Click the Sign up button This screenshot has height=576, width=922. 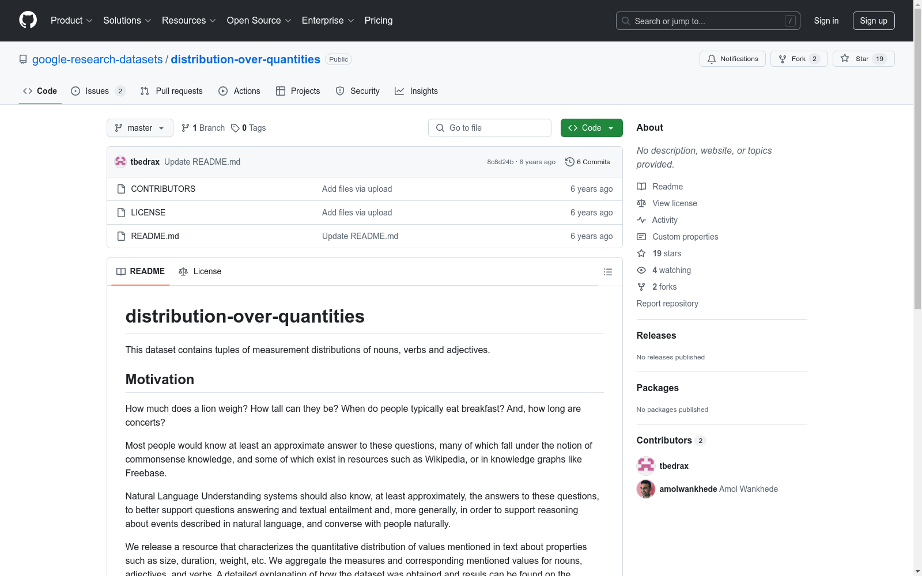coord(874,21)
